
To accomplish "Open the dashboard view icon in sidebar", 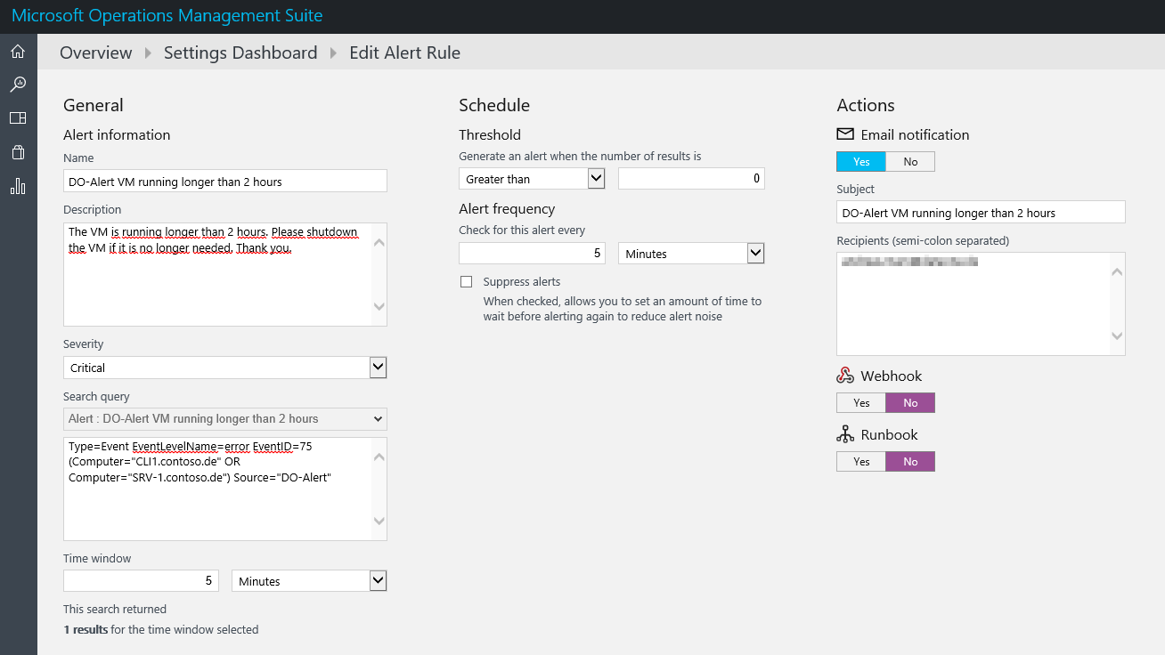I will 18,118.
